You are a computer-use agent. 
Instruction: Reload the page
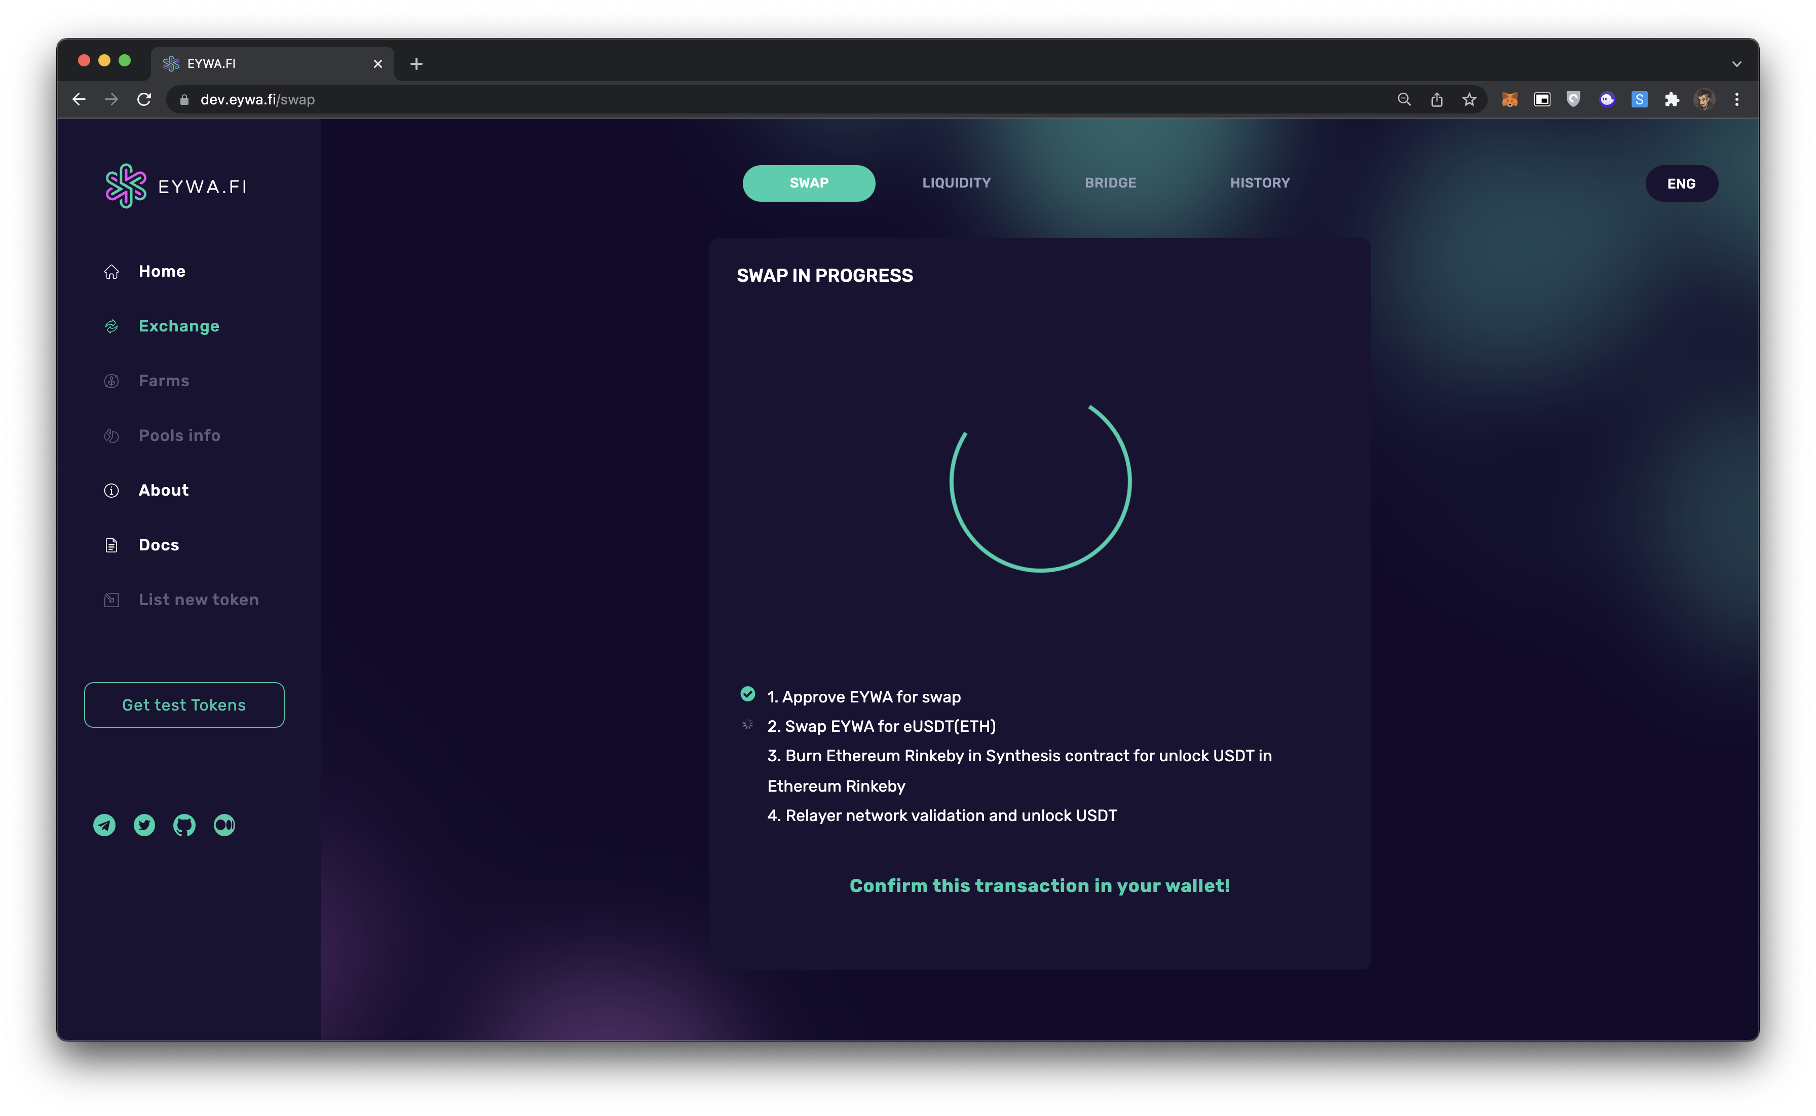click(x=144, y=100)
